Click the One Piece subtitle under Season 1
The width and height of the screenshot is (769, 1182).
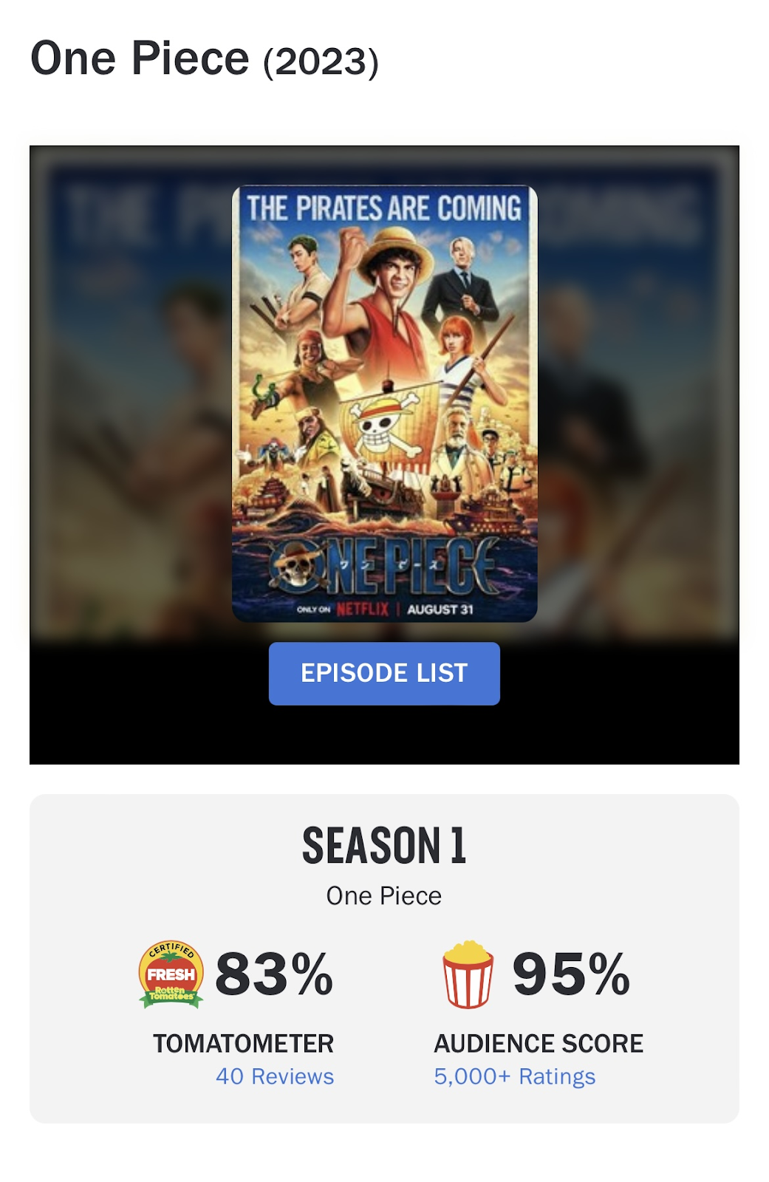click(384, 895)
